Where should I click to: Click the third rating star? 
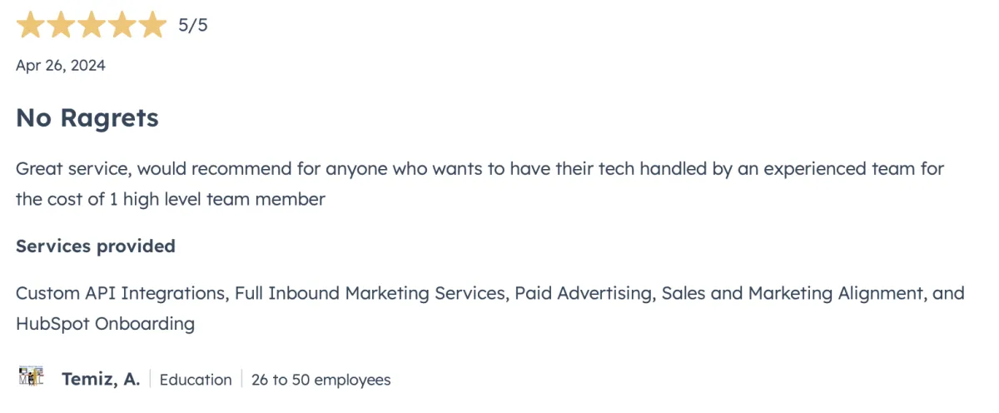coord(92,25)
